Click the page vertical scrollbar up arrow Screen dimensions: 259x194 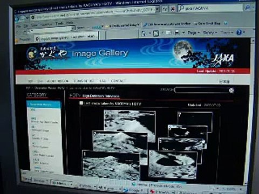pyautogui.click(x=253, y=41)
